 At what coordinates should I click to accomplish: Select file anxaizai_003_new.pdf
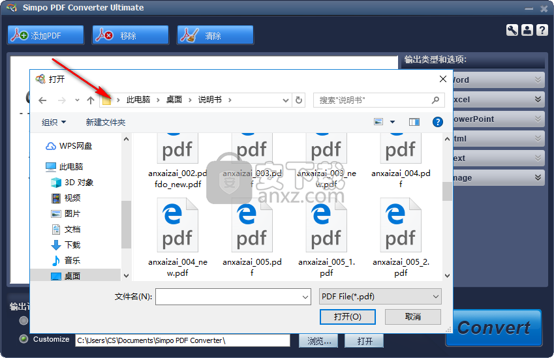(326, 162)
